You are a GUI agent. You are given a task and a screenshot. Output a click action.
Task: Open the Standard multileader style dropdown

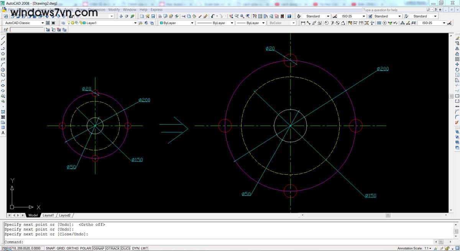(423, 16)
